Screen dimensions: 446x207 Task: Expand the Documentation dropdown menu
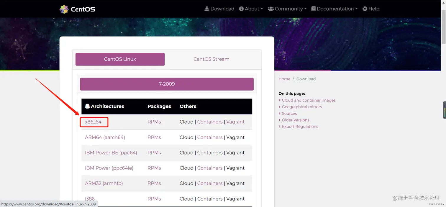(x=335, y=9)
